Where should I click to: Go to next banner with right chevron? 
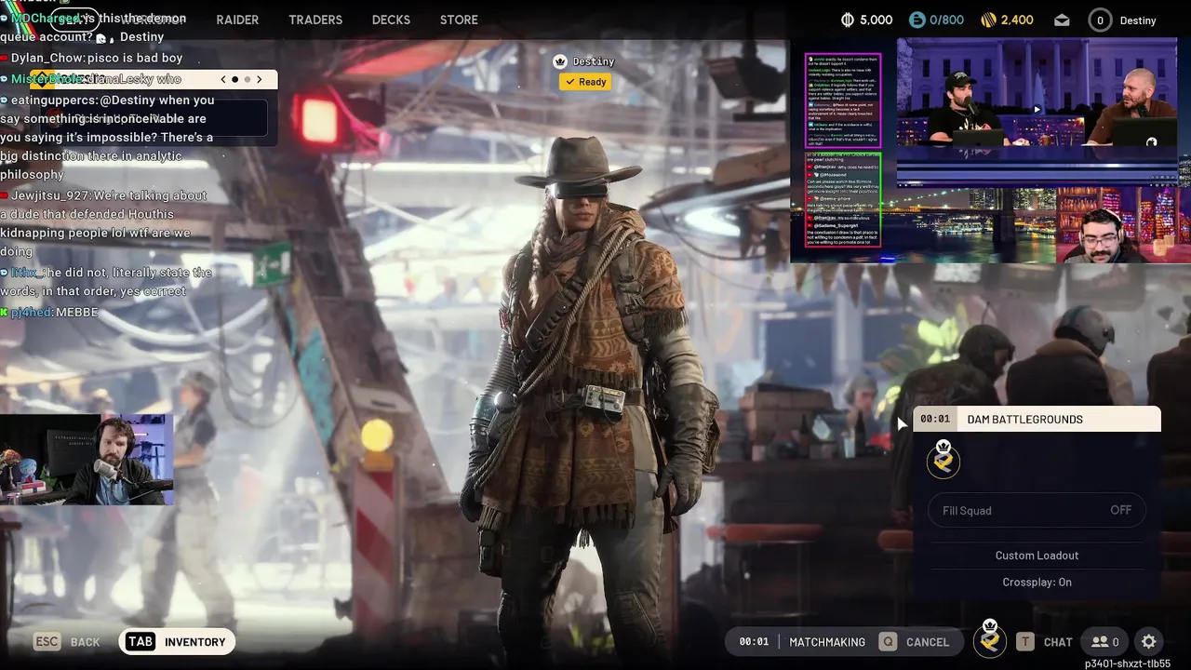pyautogui.click(x=260, y=79)
